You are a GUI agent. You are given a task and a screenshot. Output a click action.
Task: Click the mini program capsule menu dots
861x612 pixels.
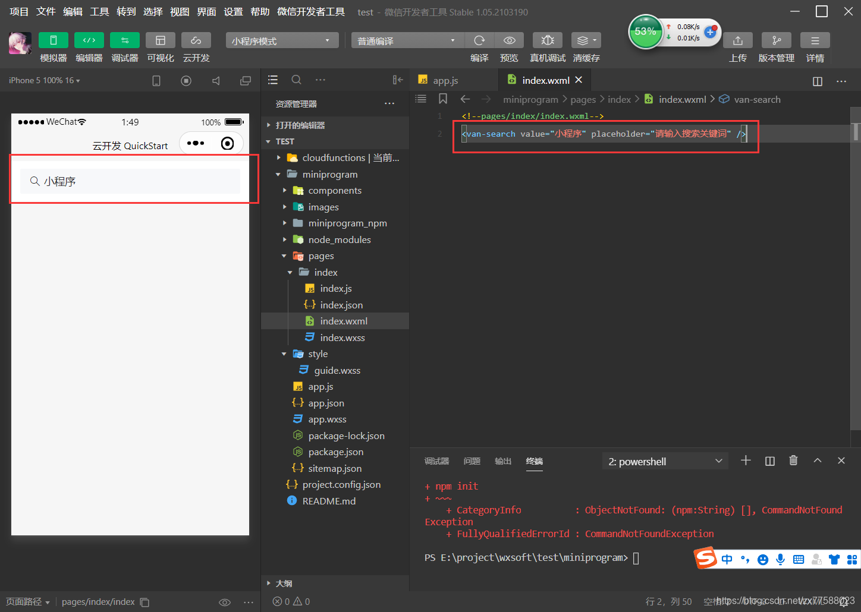tap(196, 143)
